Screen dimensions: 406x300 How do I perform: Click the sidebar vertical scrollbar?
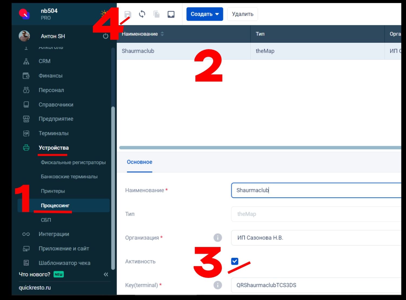(x=113, y=188)
